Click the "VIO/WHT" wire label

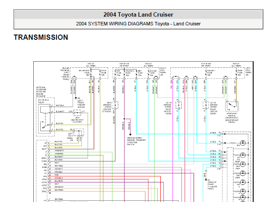[x=59, y=169]
